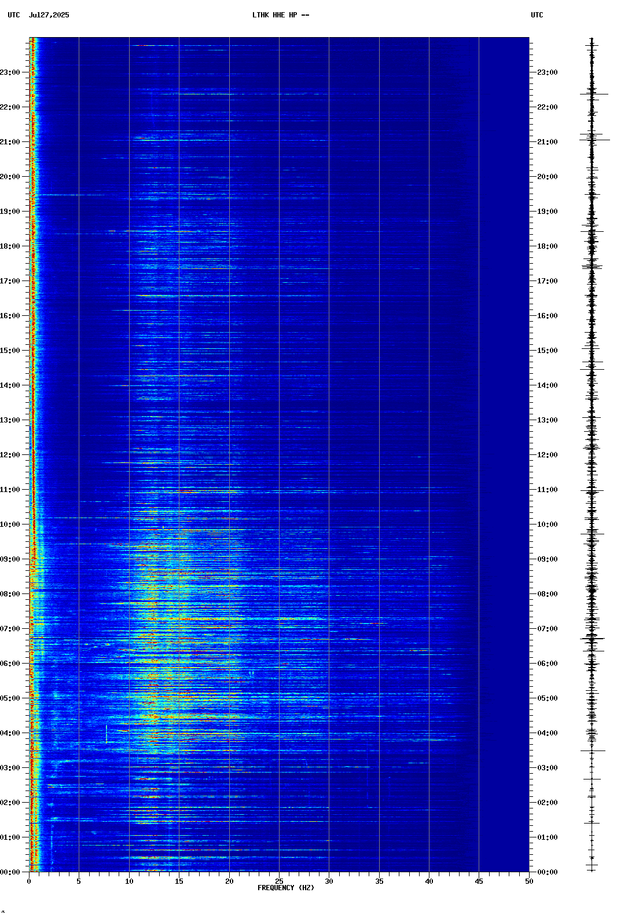Click the right-axis 07:00 time label
This screenshot has height=918, width=617.
coord(548,629)
